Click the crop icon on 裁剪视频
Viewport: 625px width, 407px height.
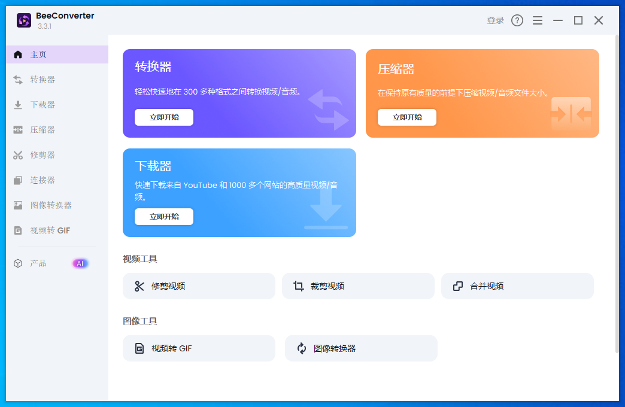[x=299, y=286]
